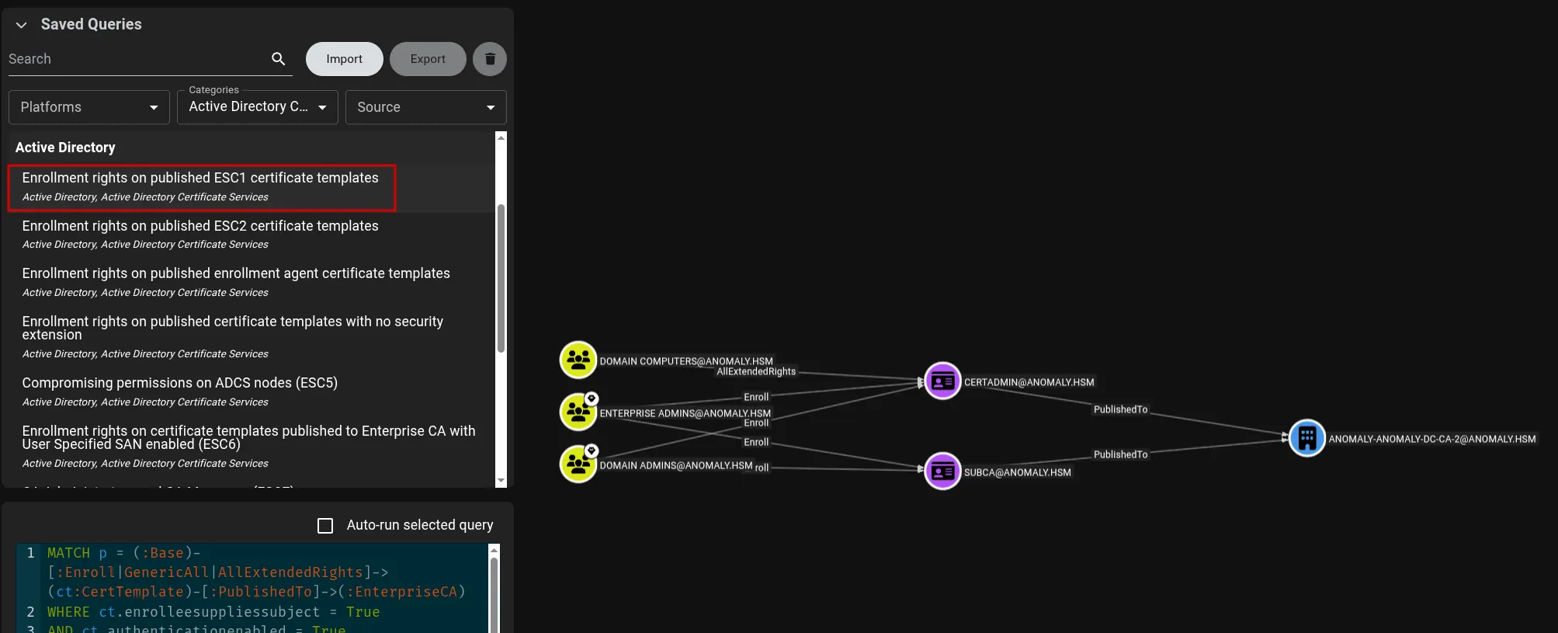Open the Platforms dropdown
This screenshot has height=633, width=1558.
[89, 107]
